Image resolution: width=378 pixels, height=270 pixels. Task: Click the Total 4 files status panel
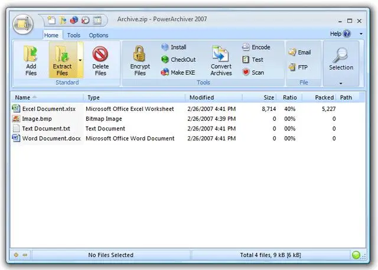(x=271, y=255)
